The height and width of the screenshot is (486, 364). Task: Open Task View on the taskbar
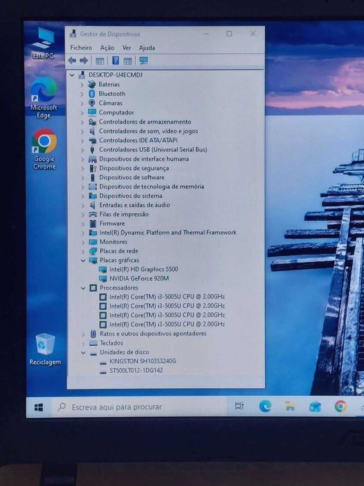click(x=239, y=406)
